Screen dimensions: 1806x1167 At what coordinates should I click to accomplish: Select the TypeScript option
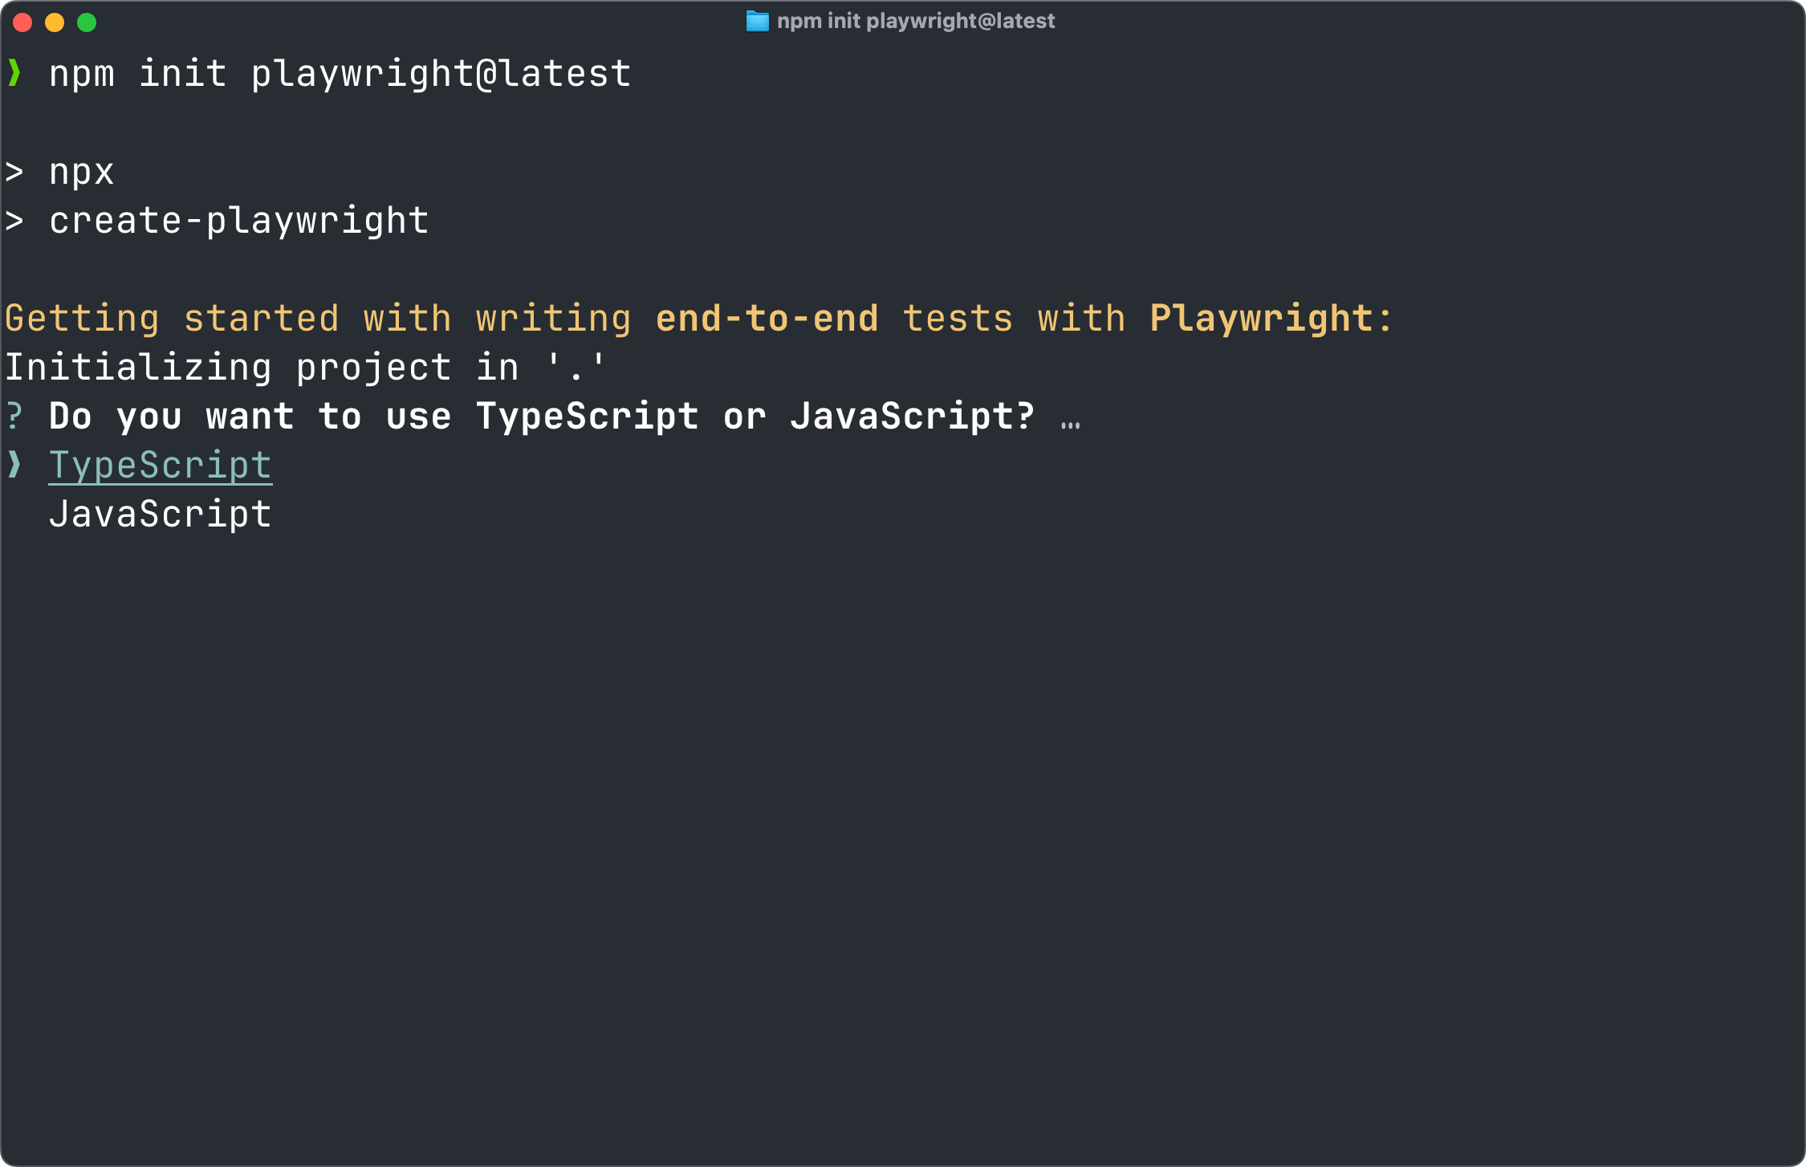pos(161,466)
